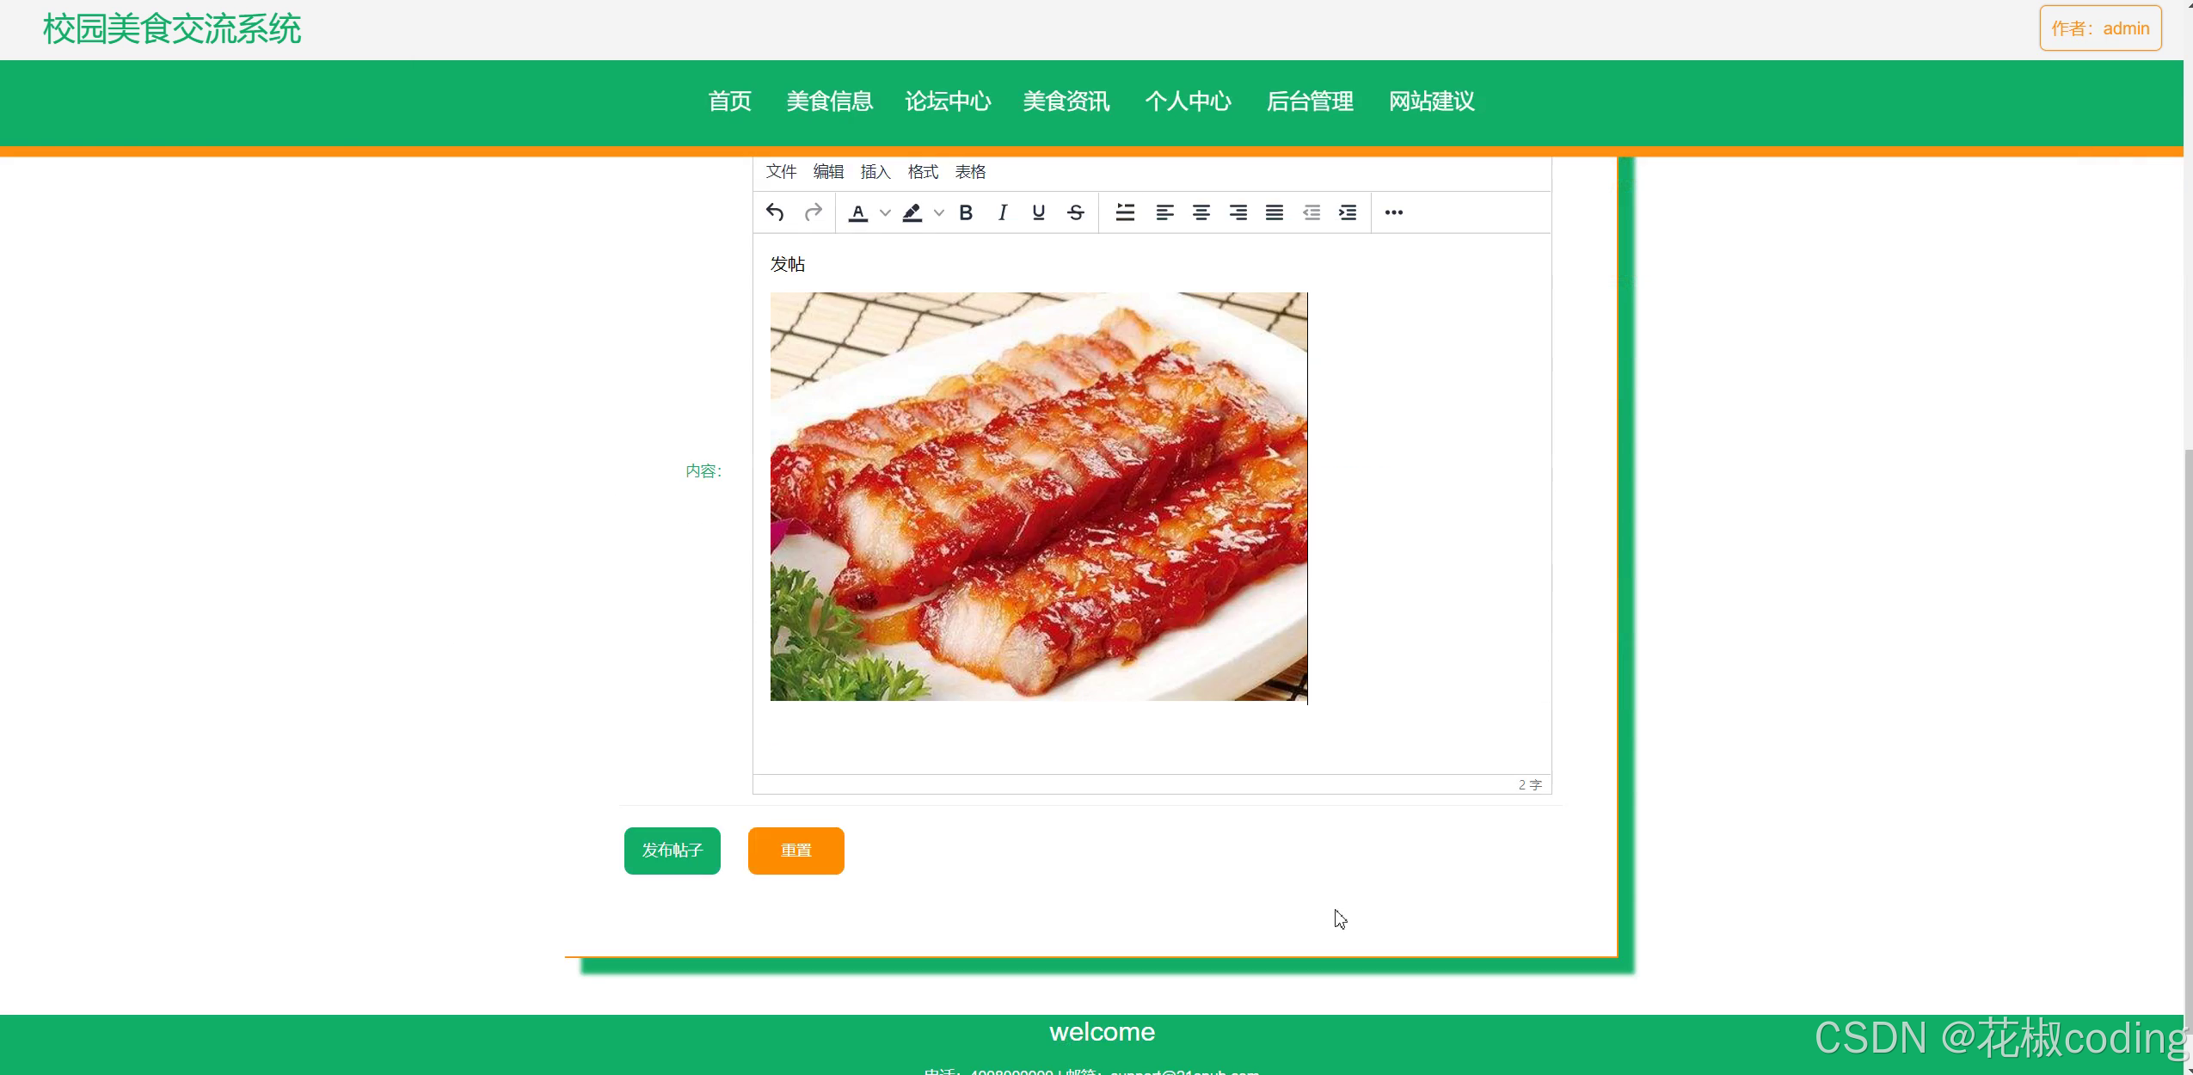
Task: Apply text color to the content
Action: click(857, 212)
